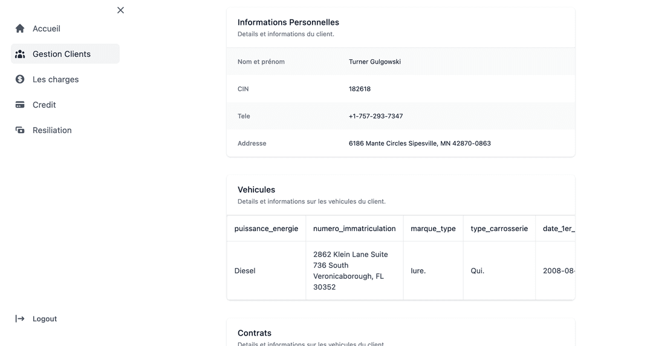Click the people icon beside Gestion Clients
Viewport: 653px width, 346px height.
pos(20,54)
